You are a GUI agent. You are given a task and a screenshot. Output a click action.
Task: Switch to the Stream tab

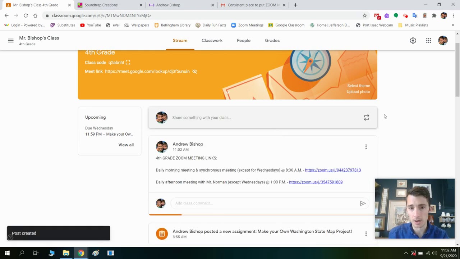pyautogui.click(x=180, y=41)
